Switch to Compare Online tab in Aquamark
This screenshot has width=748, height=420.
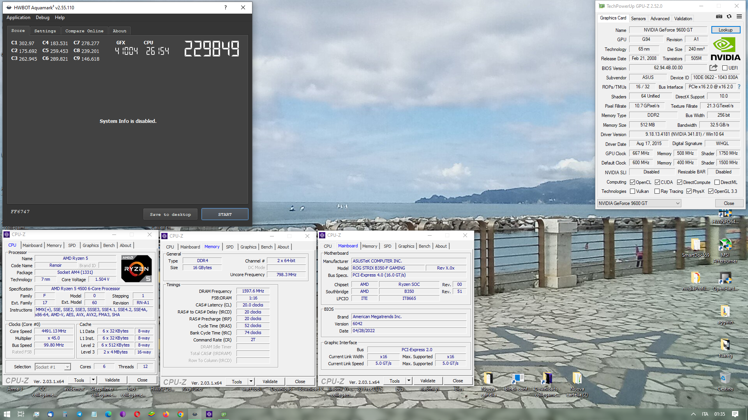point(85,31)
